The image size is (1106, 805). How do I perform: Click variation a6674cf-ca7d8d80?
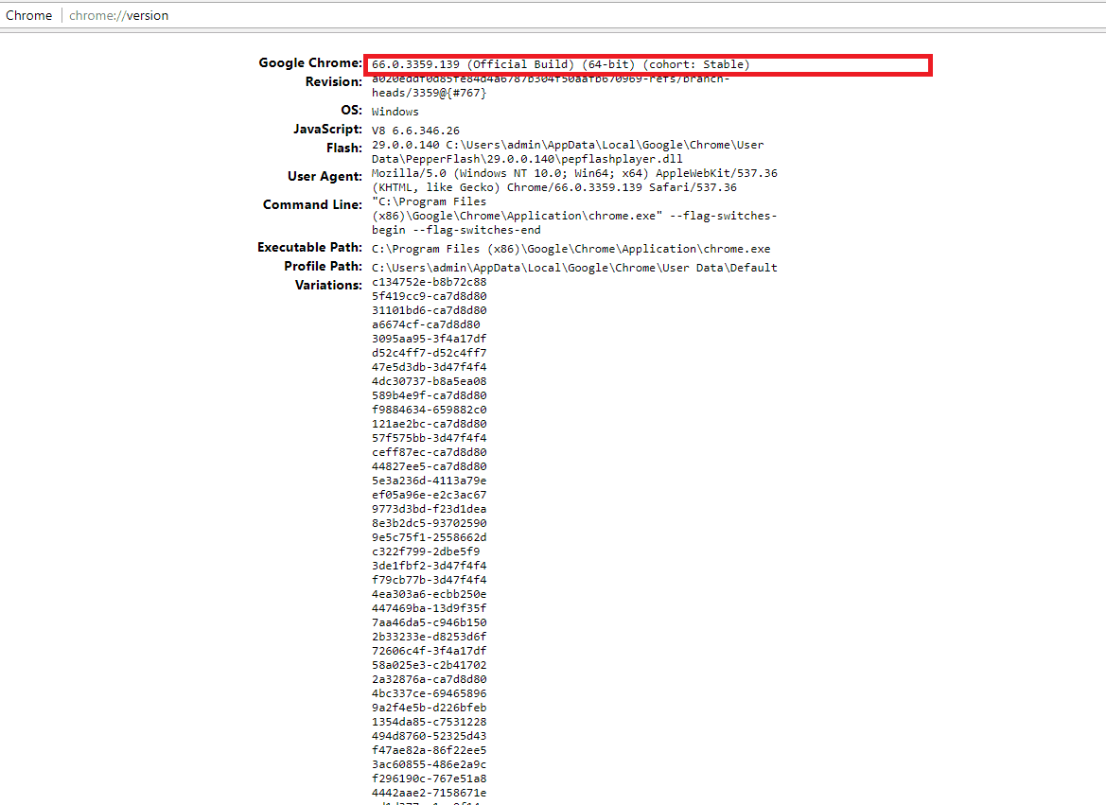(x=426, y=324)
